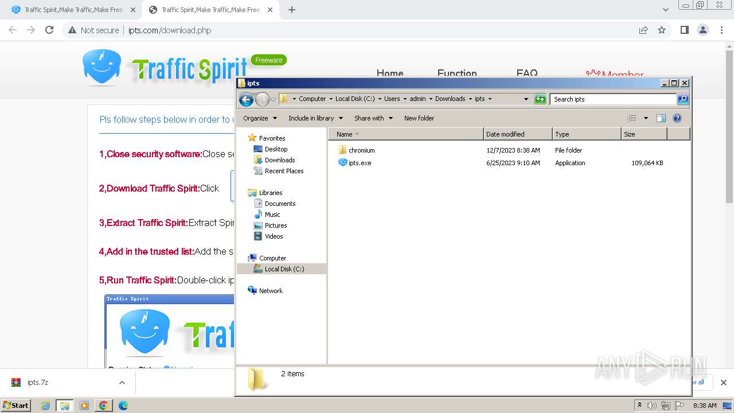Click the Explorer Back arrow button
This screenshot has width=734, height=413.
tap(246, 99)
